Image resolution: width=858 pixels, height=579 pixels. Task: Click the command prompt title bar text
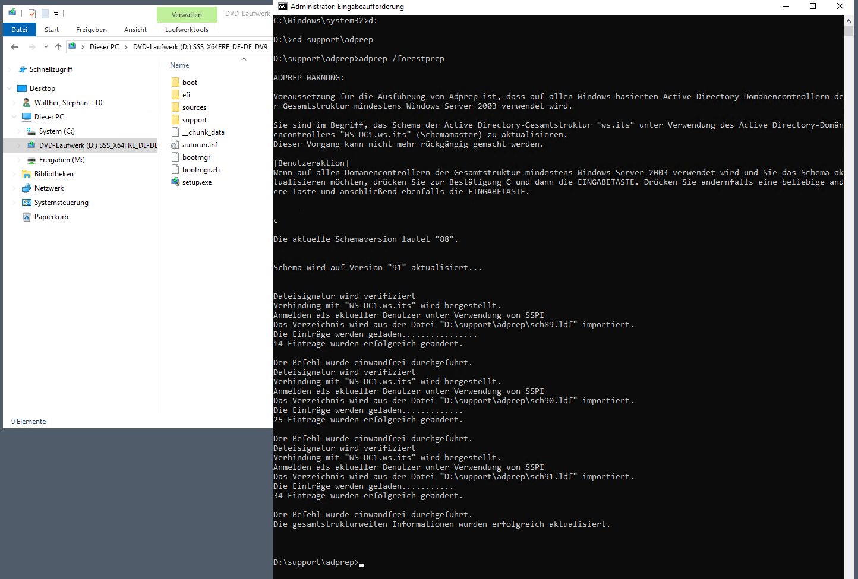[347, 7]
